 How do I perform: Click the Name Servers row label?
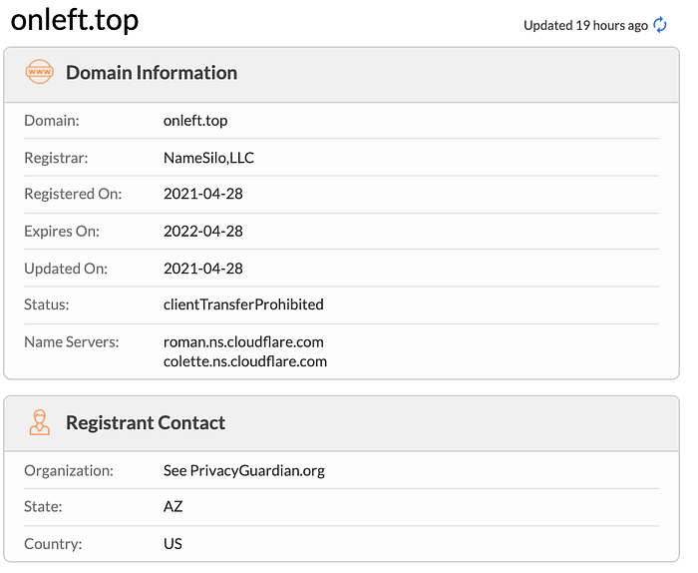pos(72,341)
